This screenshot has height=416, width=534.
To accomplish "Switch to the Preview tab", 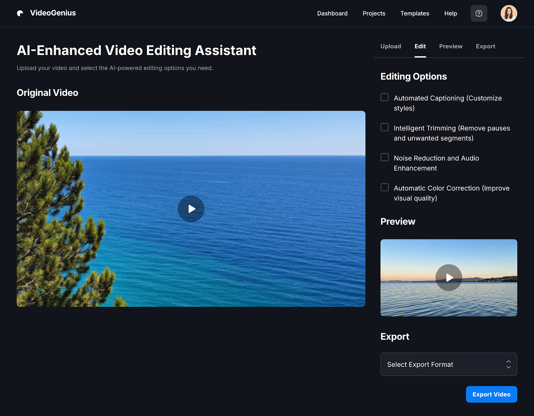I will (x=451, y=46).
